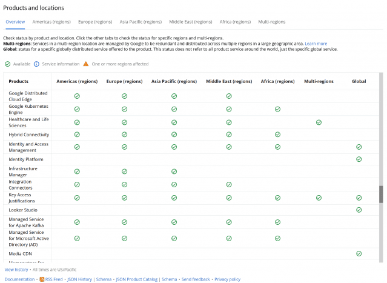Click the table's vertical scrollbar thumb
The height and width of the screenshot is (283, 387).
(x=382, y=194)
